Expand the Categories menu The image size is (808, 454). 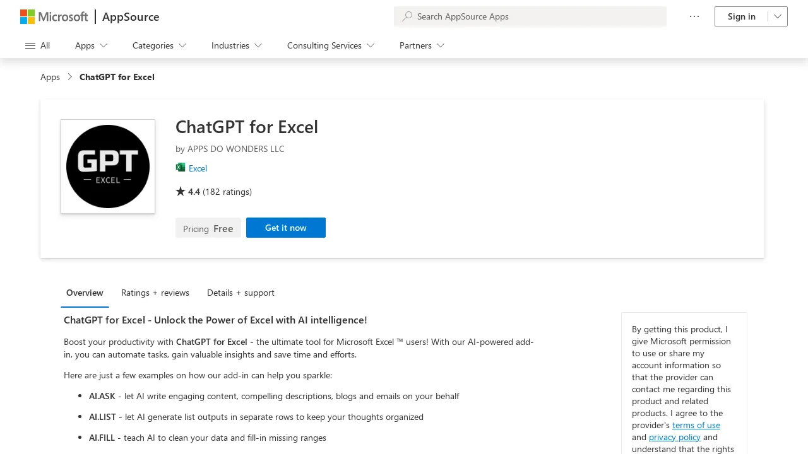click(158, 45)
